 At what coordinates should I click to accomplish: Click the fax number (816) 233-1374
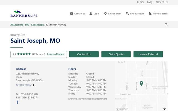30,97
